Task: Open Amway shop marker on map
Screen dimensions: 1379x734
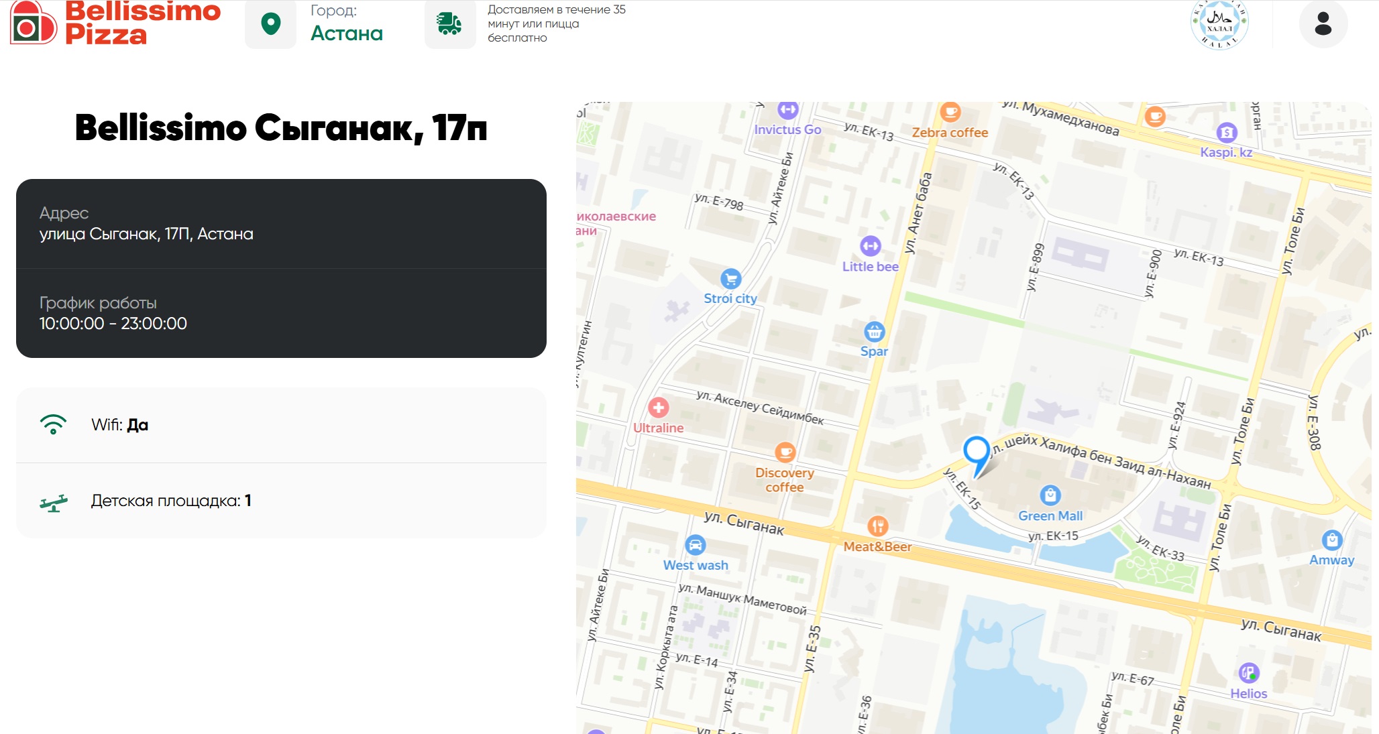Action: click(x=1332, y=540)
